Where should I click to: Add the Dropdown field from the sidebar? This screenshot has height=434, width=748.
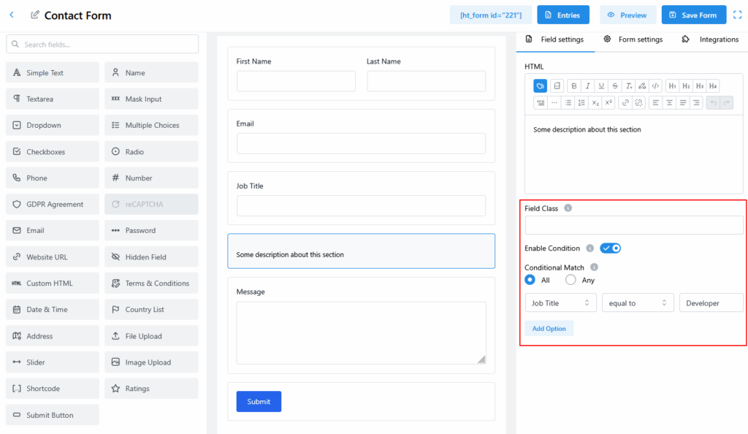click(52, 125)
